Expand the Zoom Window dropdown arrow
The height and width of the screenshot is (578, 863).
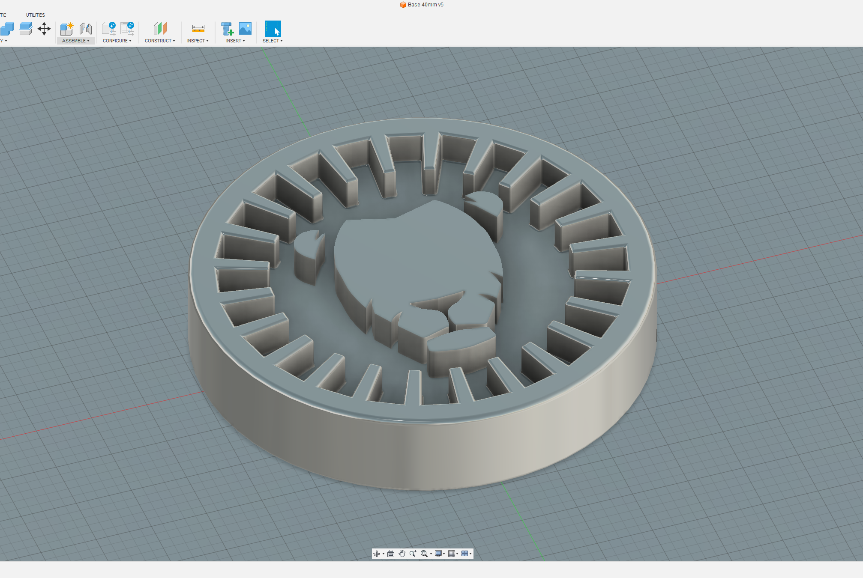431,554
